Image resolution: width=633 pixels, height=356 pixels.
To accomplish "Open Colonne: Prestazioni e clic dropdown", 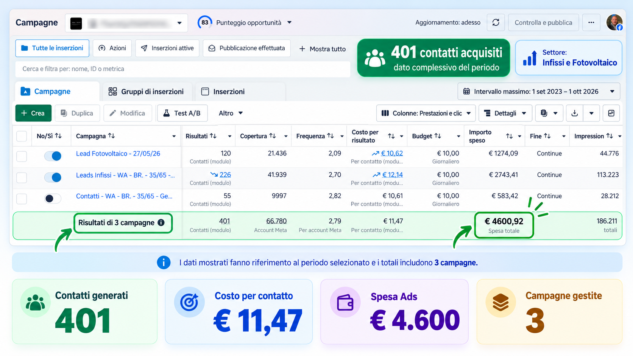I will point(426,113).
